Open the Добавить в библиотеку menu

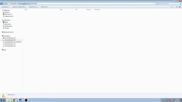[19, 7]
